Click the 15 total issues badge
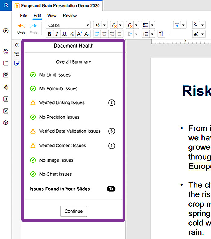The height and width of the screenshot is (239, 211). 111,189
